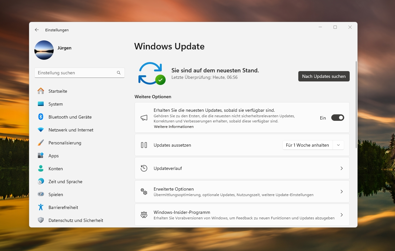Click the Windows-Insider-Programm hearts icon
This screenshot has width=395, height=251.
144,215
